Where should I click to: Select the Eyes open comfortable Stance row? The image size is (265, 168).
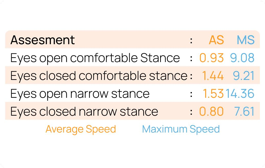[95, 58]
